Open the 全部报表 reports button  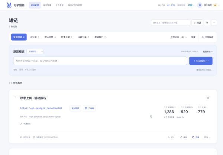tap(207, 37)
